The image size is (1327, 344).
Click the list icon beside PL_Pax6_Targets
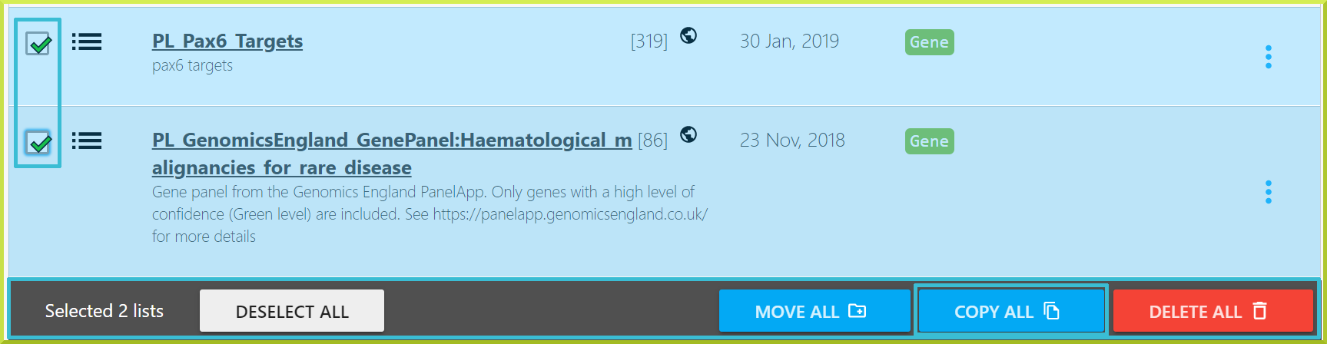tap(87, 41)
